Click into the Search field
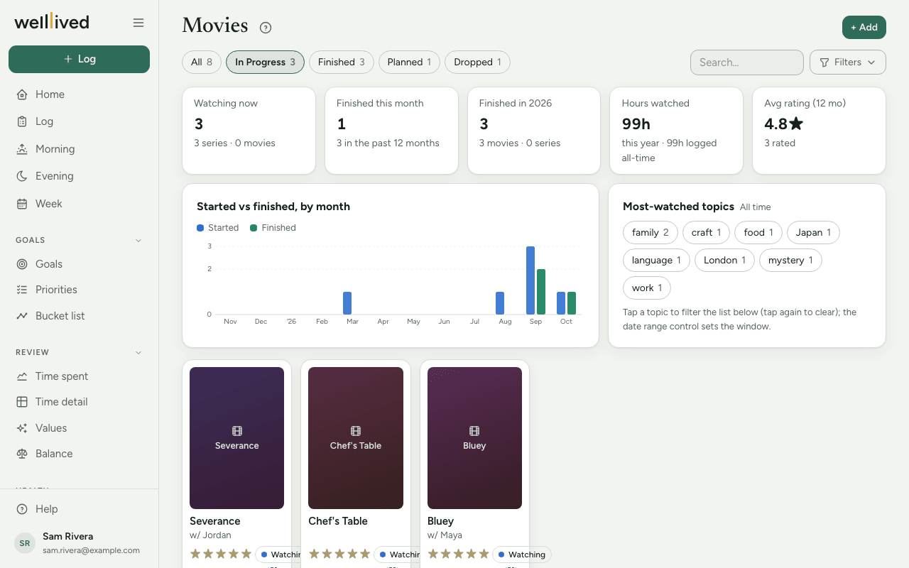909x568 pixels. [747, 62]
